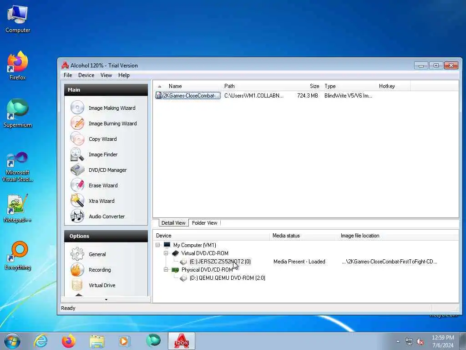Click the mounted 2KGames image file location

390,262
